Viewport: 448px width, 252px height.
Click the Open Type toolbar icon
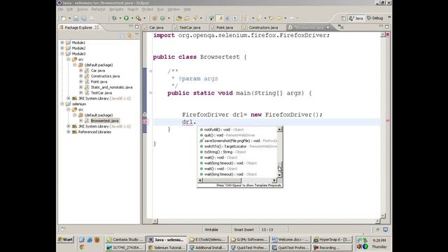point(179,18)
